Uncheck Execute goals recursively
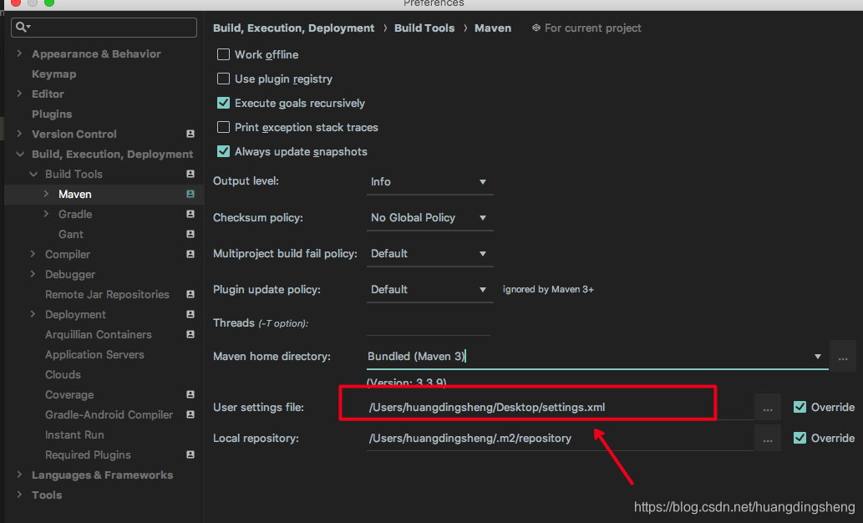 (223, 103)
